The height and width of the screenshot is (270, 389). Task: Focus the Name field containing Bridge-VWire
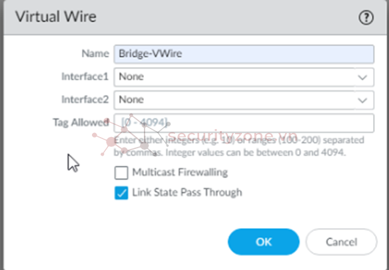[244, 54]
